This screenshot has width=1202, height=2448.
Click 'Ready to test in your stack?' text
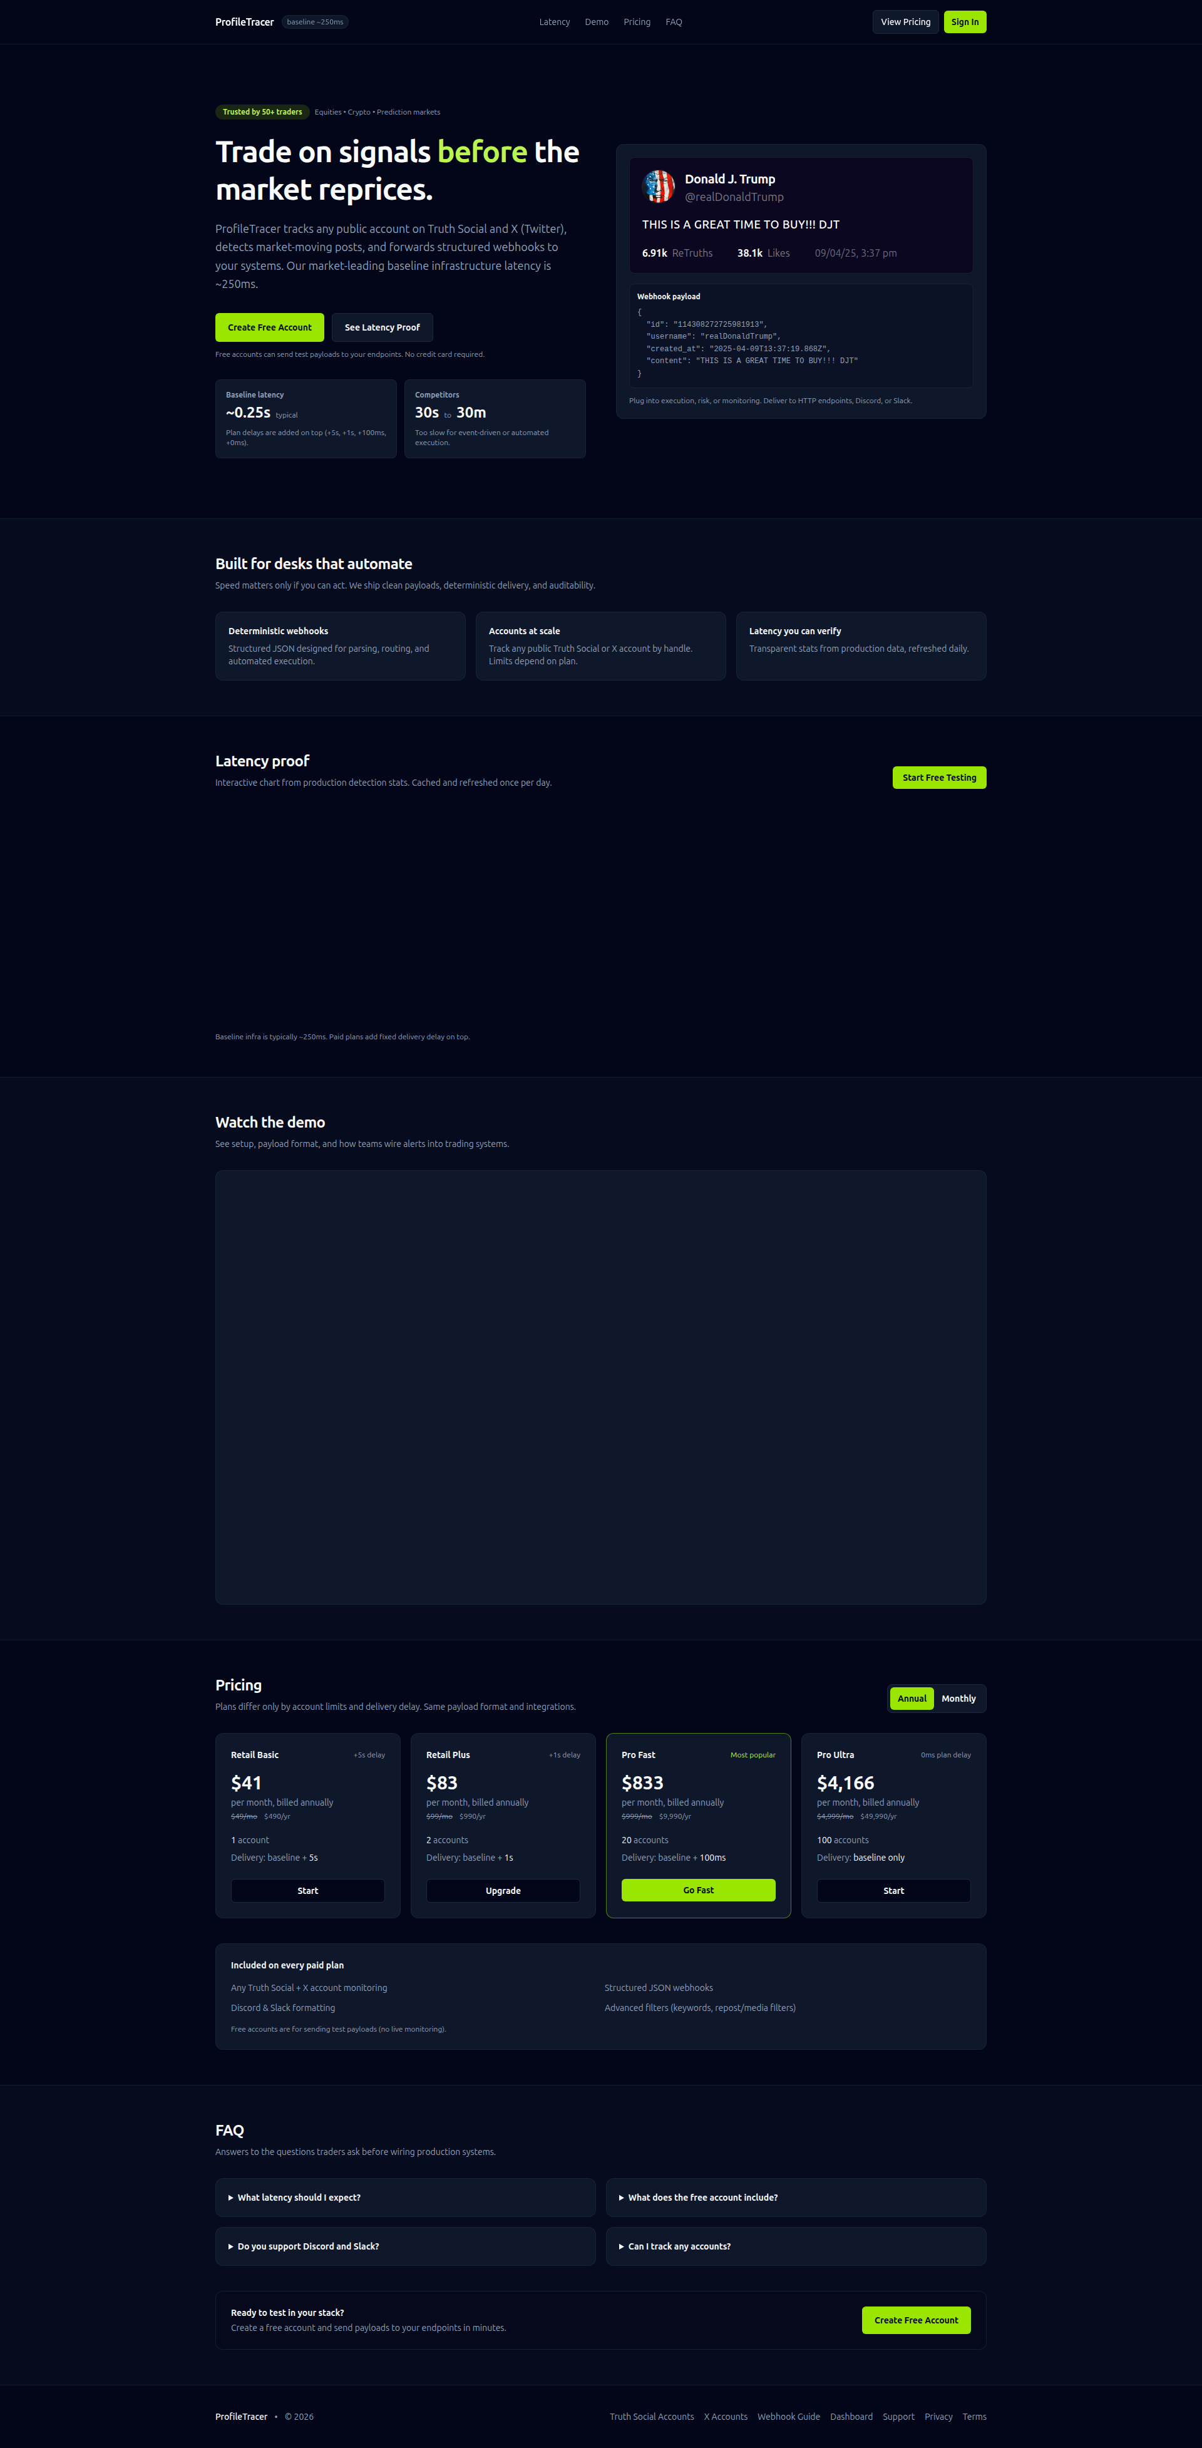point(287,2313)
